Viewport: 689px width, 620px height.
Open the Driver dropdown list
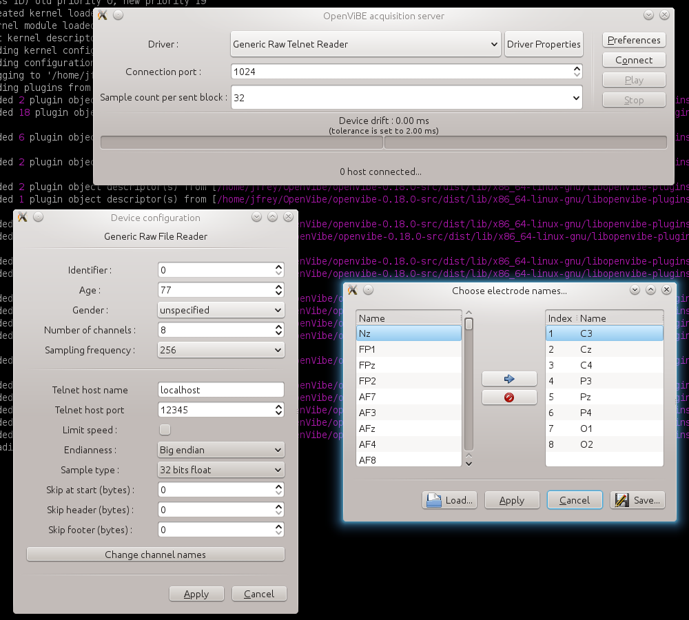tap(366, 44)
